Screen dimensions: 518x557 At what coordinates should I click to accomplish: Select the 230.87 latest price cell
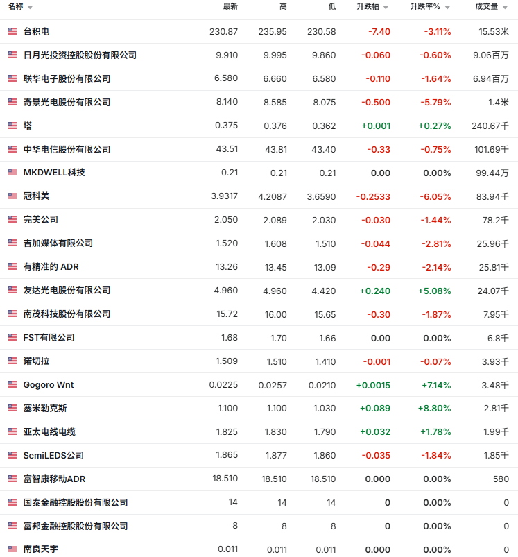click(x=224, y=32)
